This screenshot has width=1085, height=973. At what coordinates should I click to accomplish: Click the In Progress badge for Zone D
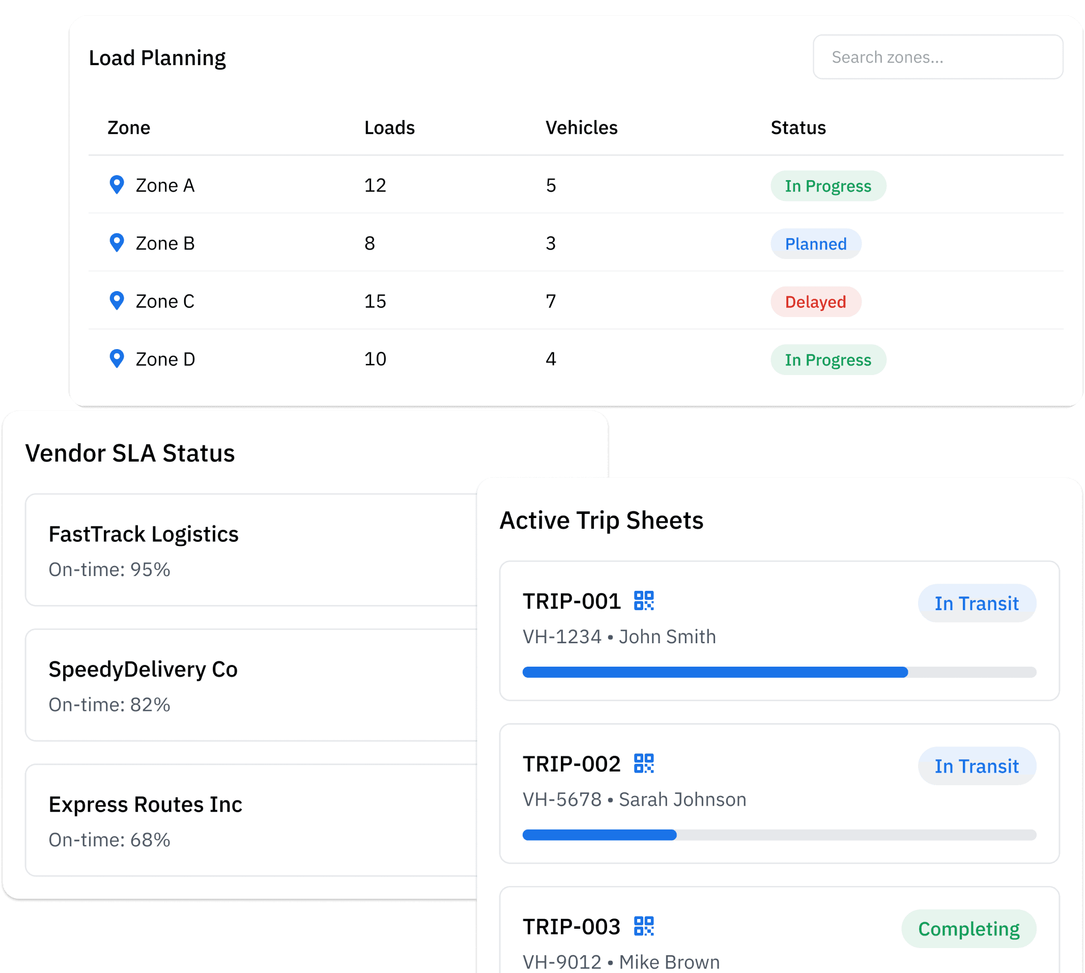tap(828, 360)
